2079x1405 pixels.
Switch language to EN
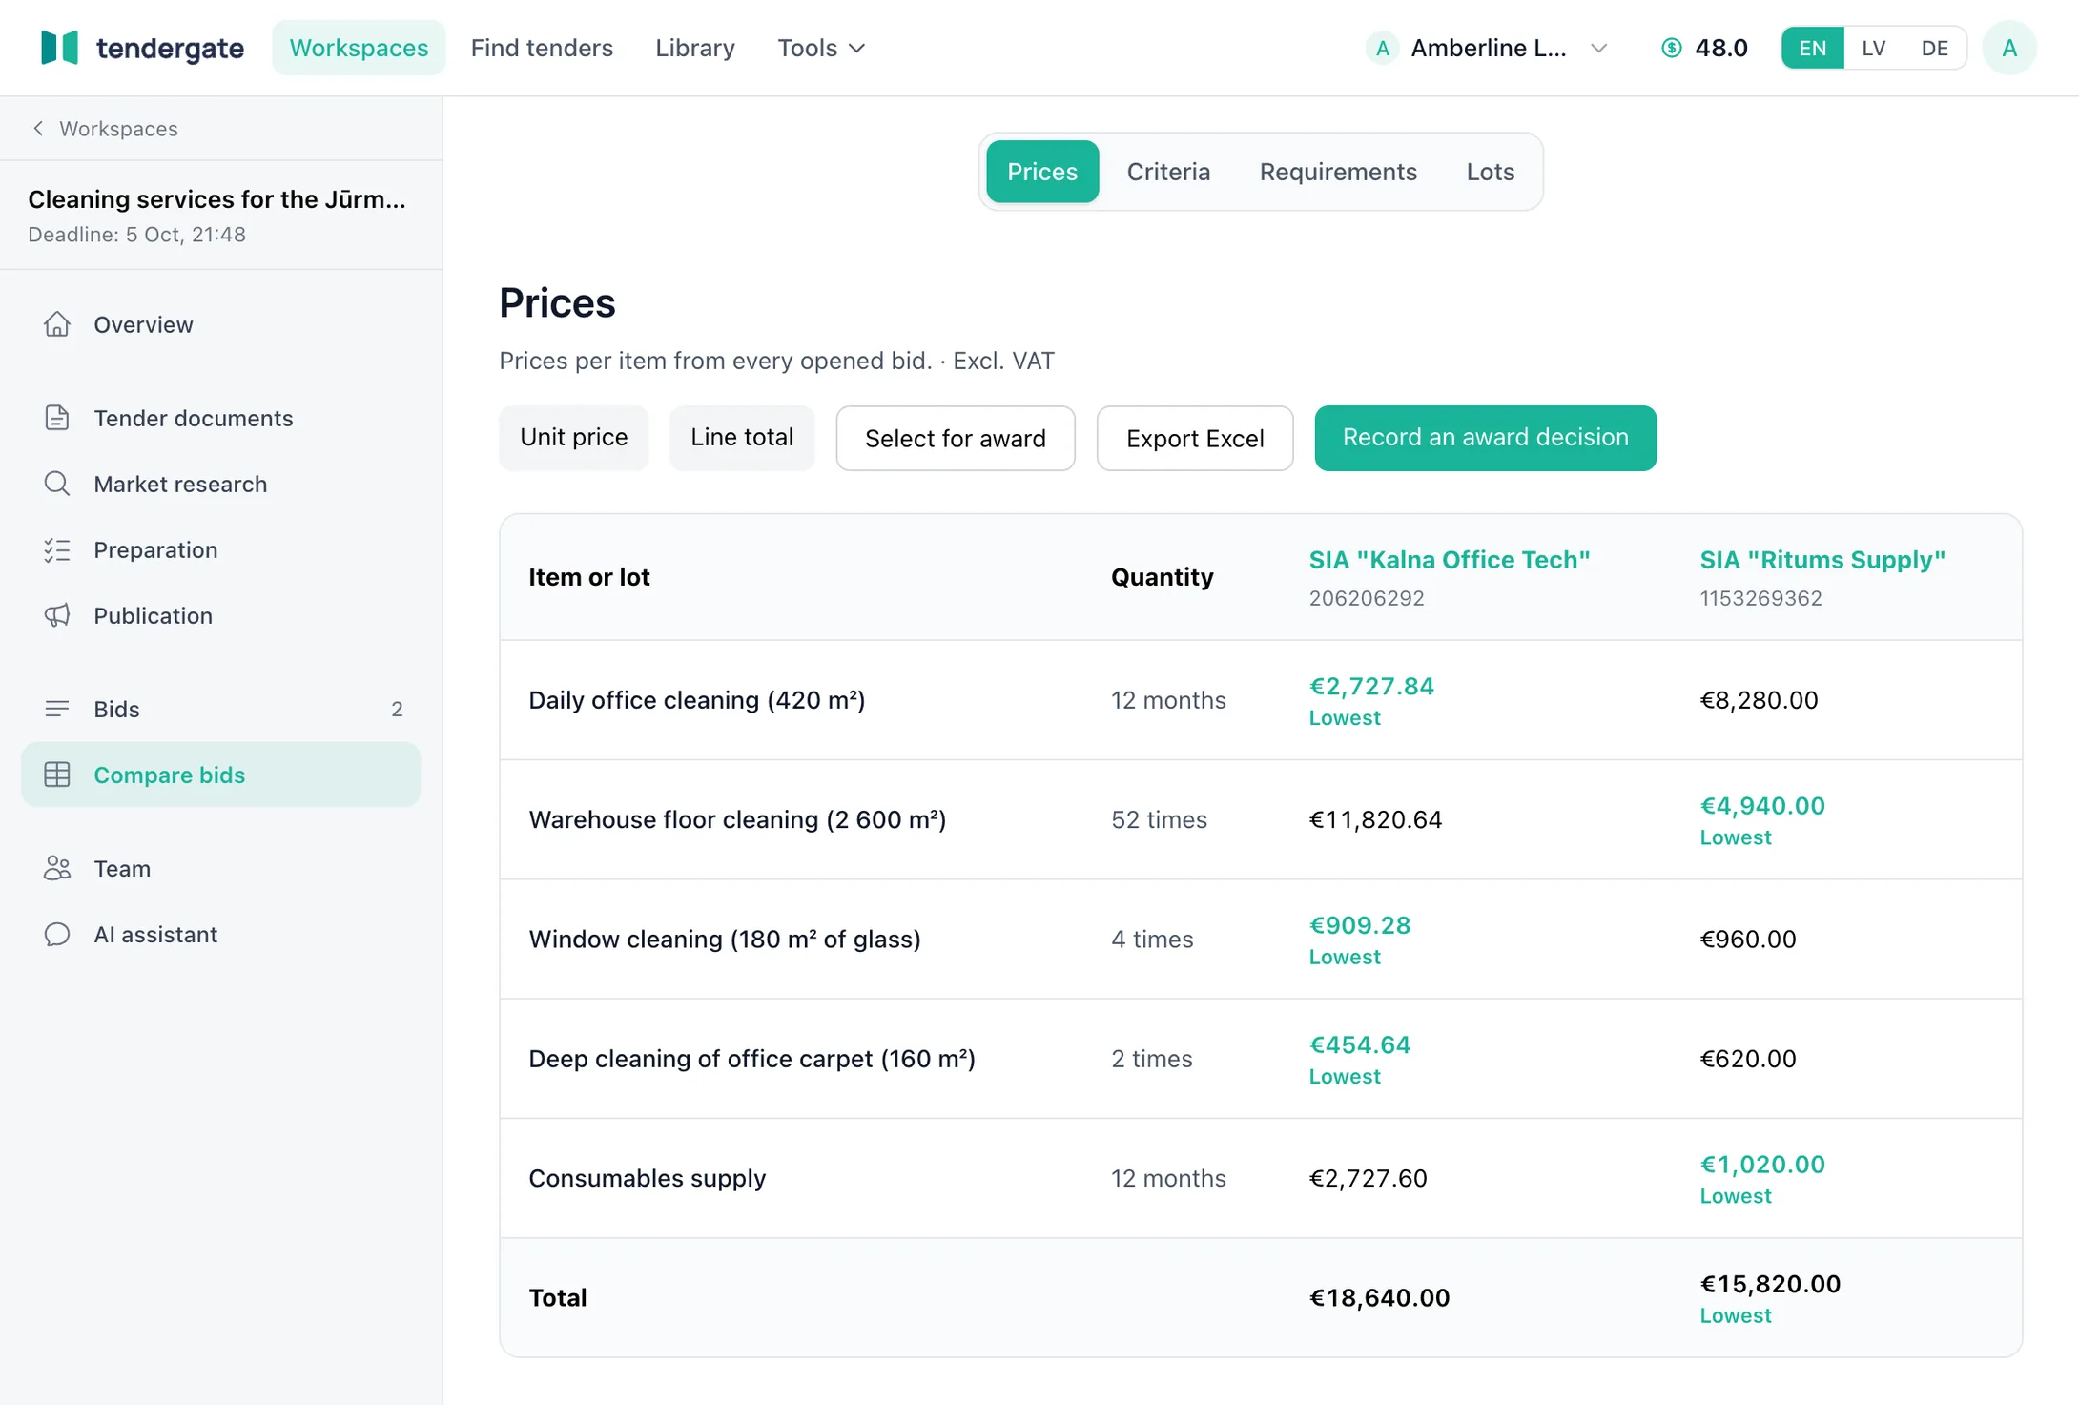point(1812,48)
